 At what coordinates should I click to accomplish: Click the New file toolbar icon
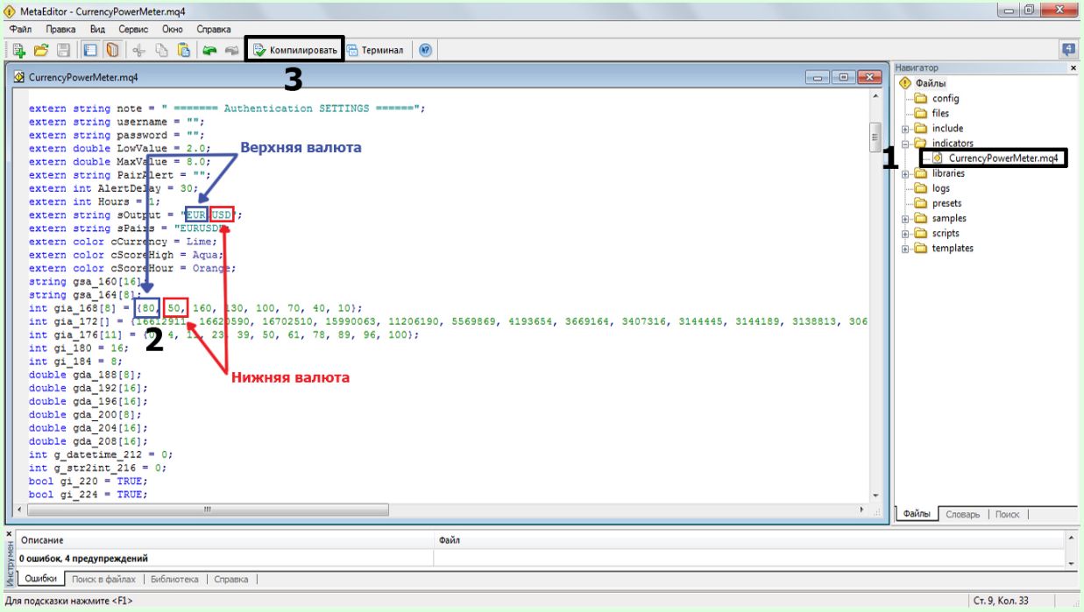[x=18, y=50]
